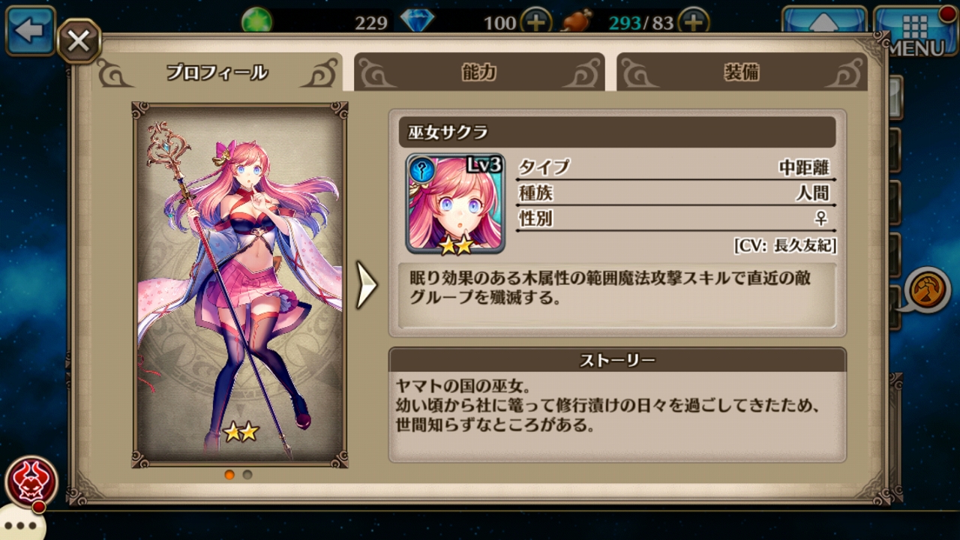Select the プロフィール tab
Viewport: 960px width, 540px height.
tap(217, 73)
